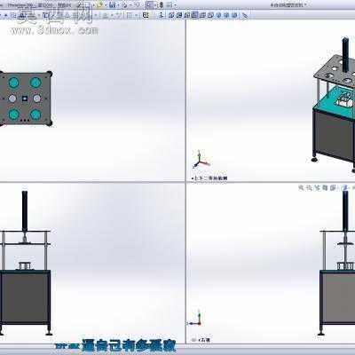Click Normal To view icon
This screenshot has width=355, height=355.
(161, 14)
